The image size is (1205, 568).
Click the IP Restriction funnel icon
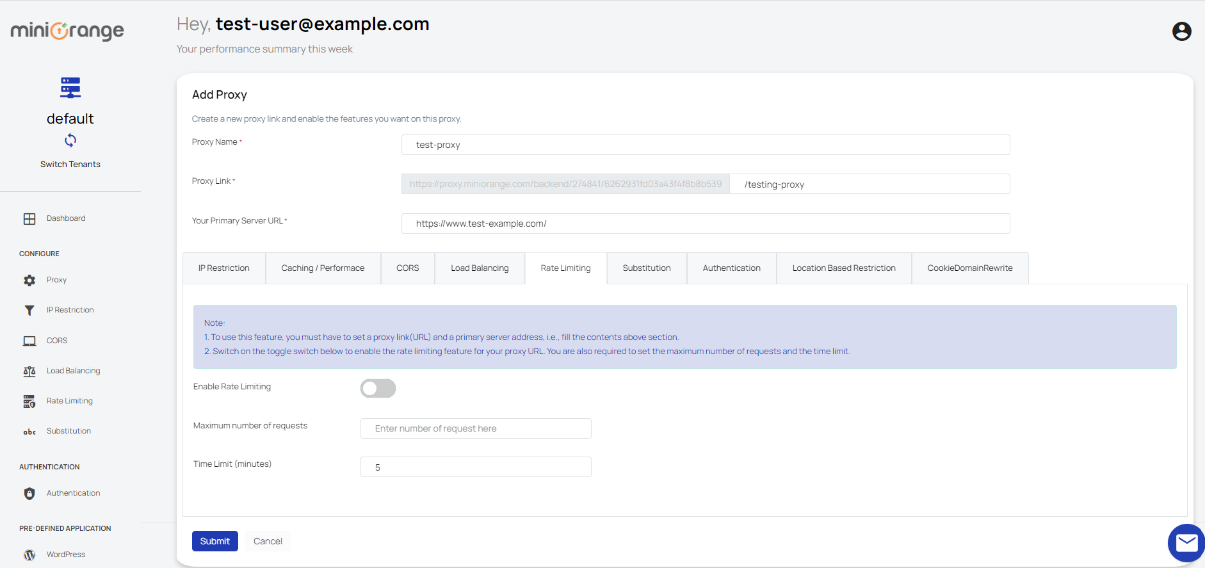[x=29, y=311]
